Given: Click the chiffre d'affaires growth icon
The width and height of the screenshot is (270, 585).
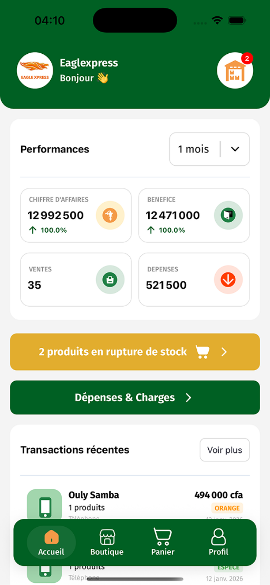Looking at the screenshot, I should (110, 215).
